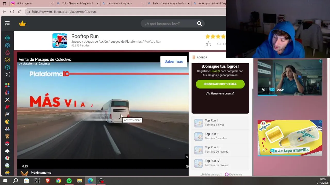Open the checkered racing flag category icon
330x185 pixels.
point(7,114)
